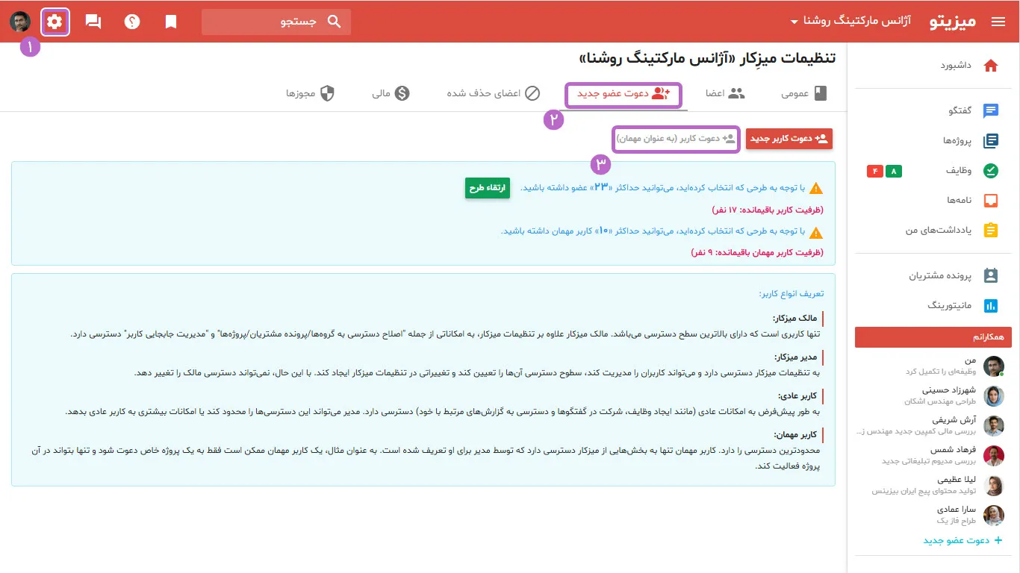Image resolution: width=1020 pixels, height=573 pixels.
Task: Click دعوت کاربر (به عنوان مهمان) button
Action: point(677,139)
